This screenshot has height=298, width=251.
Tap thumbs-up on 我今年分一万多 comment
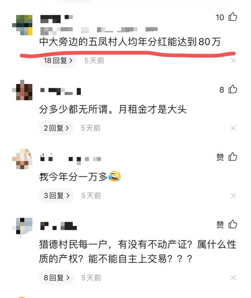(233, 157)
